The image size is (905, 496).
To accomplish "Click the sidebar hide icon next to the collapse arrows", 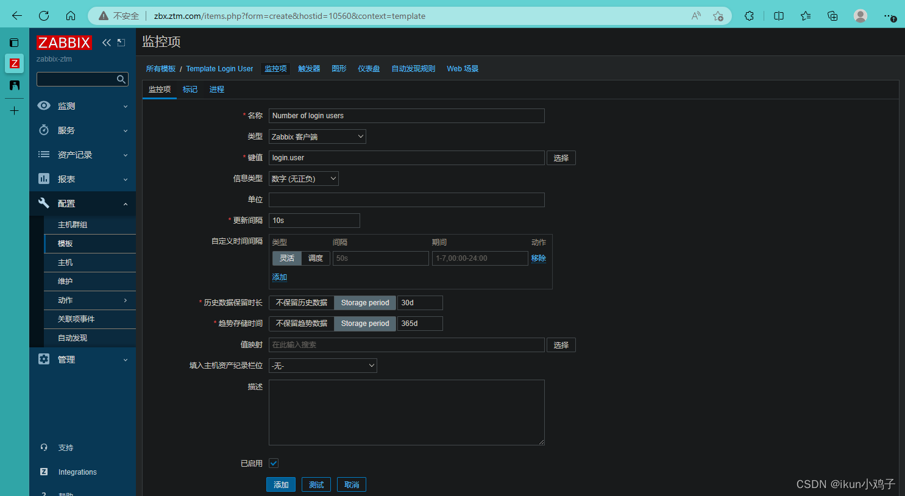I will pyautogui.click(x=121, y=43).
